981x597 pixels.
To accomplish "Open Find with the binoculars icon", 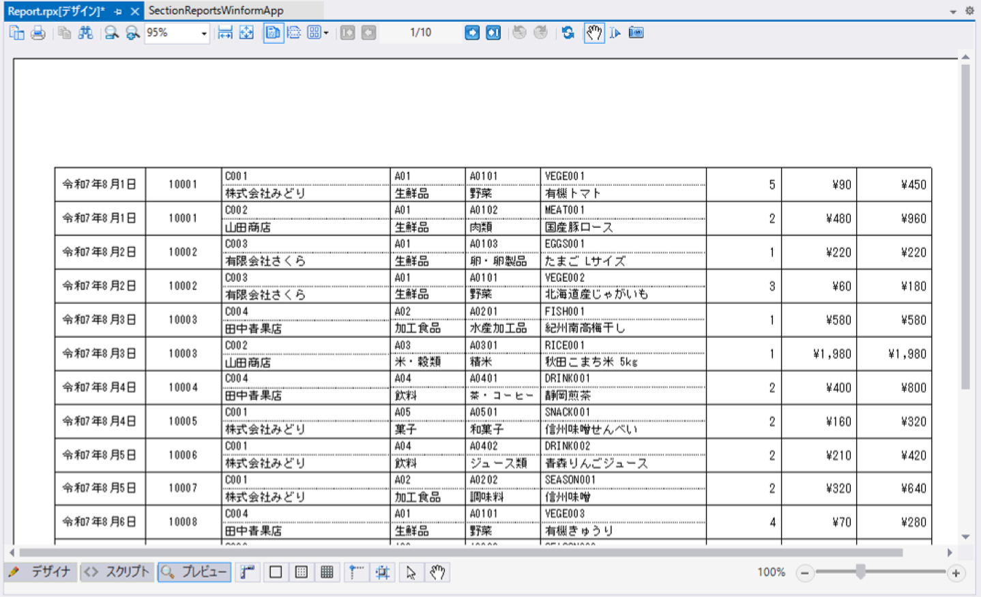I will [85, 33].
